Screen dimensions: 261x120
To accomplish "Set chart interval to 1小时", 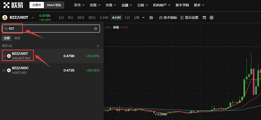I will (x=104, y=18).
